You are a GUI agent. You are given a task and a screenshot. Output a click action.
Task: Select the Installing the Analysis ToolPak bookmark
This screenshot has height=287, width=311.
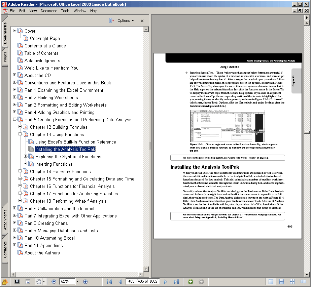tap(65, 149)
